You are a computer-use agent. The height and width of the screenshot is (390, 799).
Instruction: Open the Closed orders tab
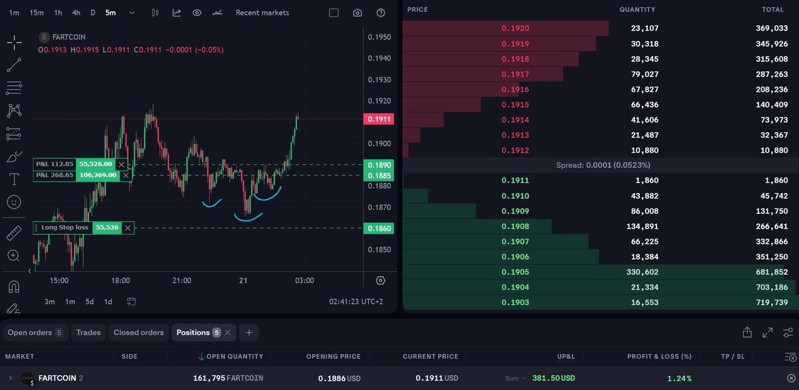point(138,332)
